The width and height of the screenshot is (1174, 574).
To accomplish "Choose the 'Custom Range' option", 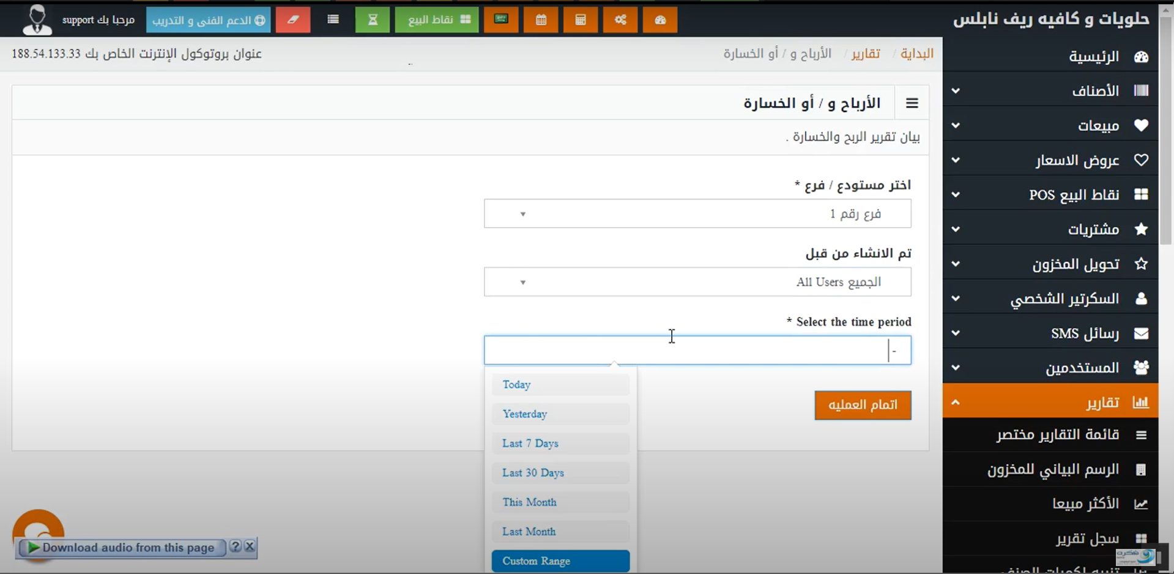I will pyautogui.click(x=560, y=561).
